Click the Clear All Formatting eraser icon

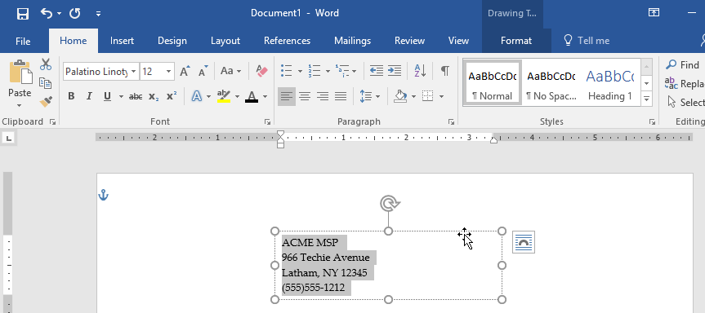(261, 71)
